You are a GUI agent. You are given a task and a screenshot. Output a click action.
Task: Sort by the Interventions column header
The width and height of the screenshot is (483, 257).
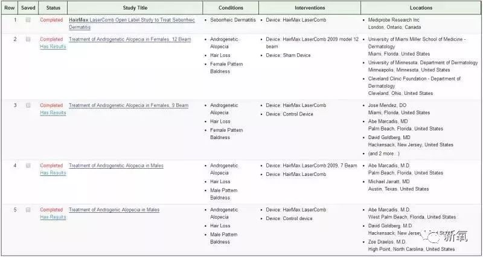pos(310,8)
